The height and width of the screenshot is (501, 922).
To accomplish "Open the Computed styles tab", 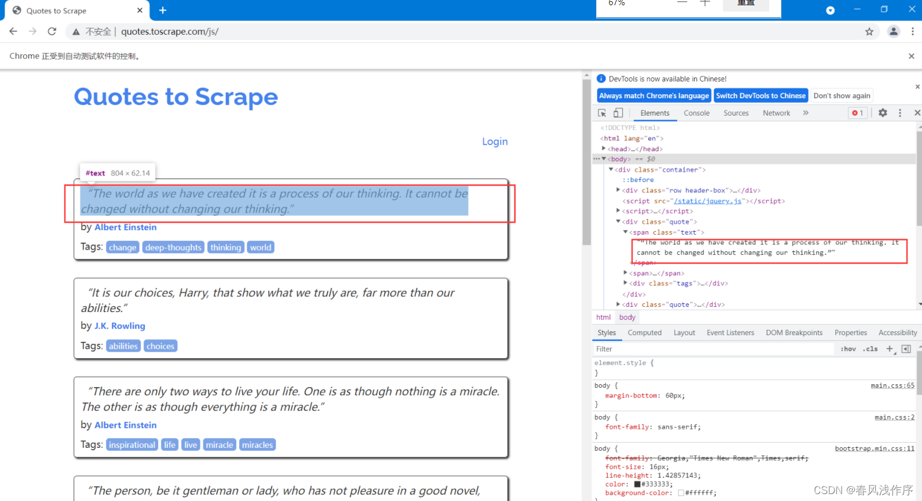I will coord(644,333).
